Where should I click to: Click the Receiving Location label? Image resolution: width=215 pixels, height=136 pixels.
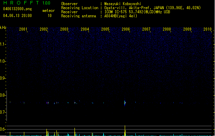tap(80, 8)
